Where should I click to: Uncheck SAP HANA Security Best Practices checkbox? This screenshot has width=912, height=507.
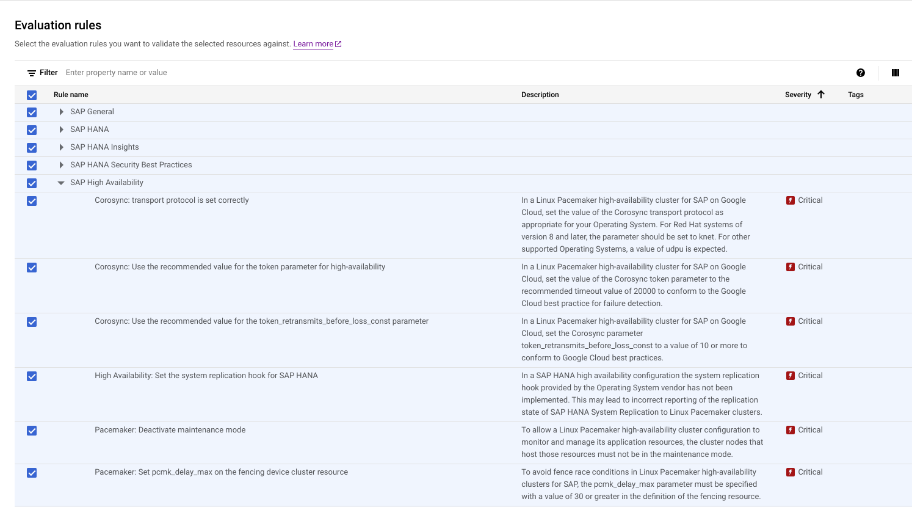pyautogui.click(x=32, y=166)
